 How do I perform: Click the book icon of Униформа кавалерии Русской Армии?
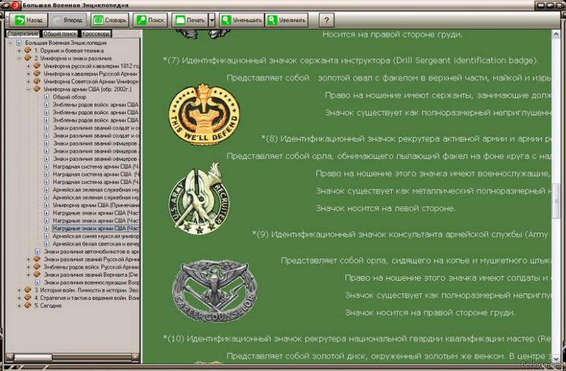coord(37,73)
